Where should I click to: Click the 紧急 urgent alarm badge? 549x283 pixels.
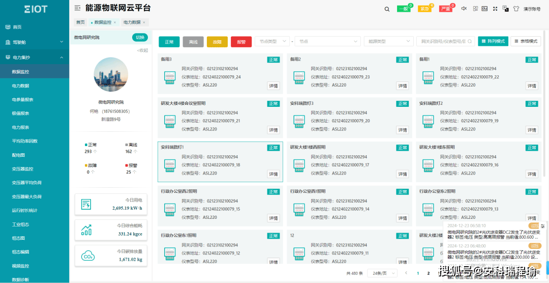click(x=424, y=9)
